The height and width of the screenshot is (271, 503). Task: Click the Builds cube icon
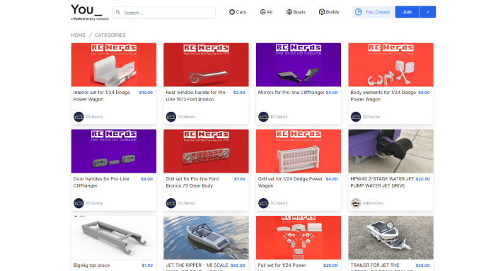[x=321, y=12]
